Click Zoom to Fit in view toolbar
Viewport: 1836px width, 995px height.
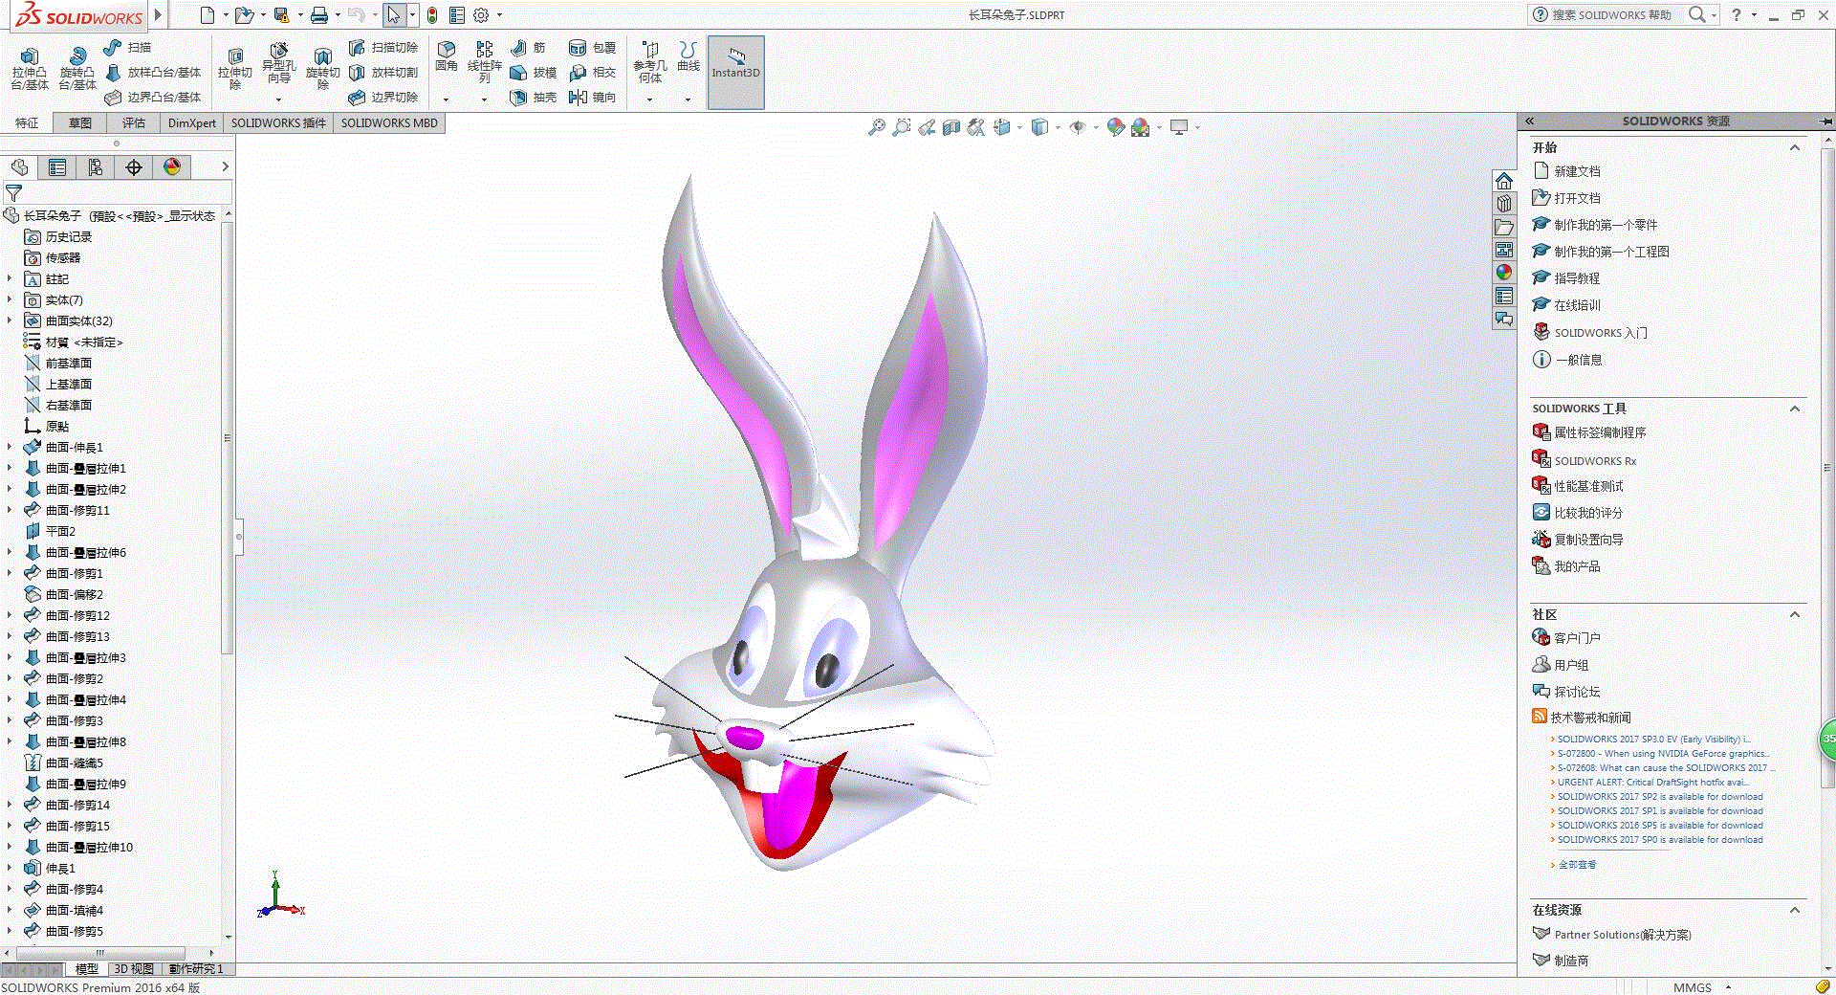coord(876,127)
